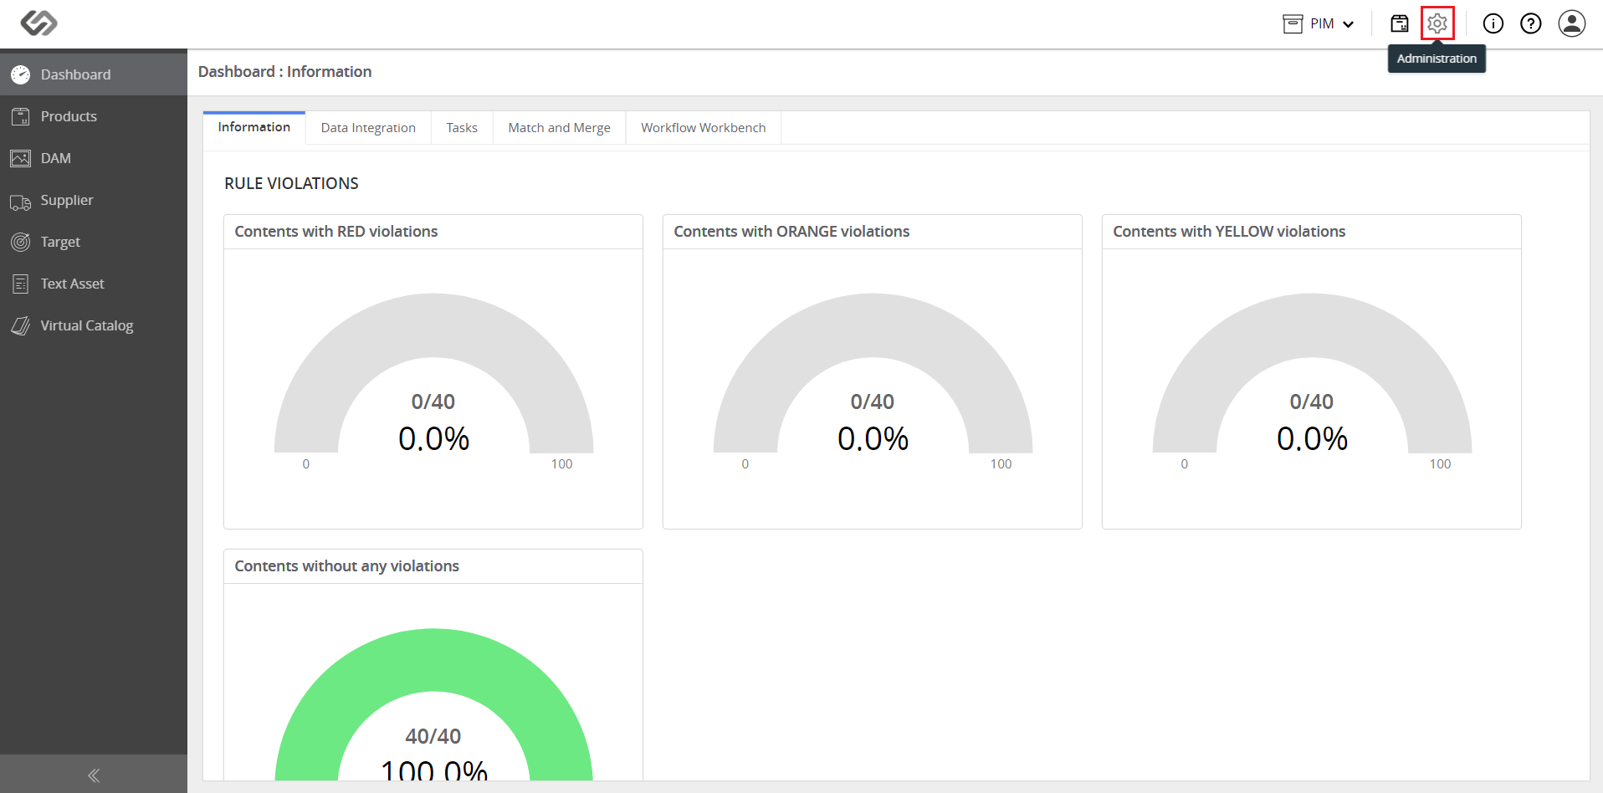Click the Virtual Catalog book icon
The width and height of the screenshot is (1603, 793).
coord(21,325)
